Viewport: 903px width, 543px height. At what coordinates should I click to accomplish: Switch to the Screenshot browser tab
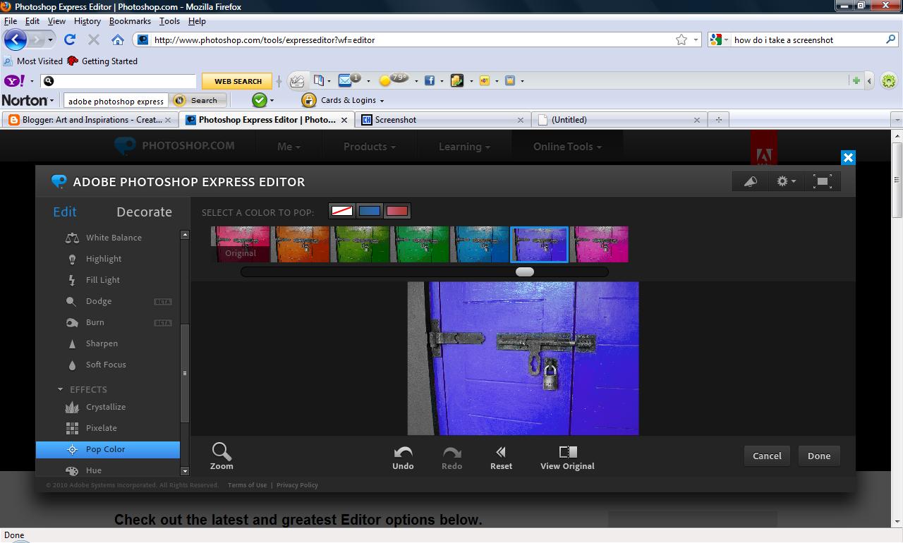442,120
